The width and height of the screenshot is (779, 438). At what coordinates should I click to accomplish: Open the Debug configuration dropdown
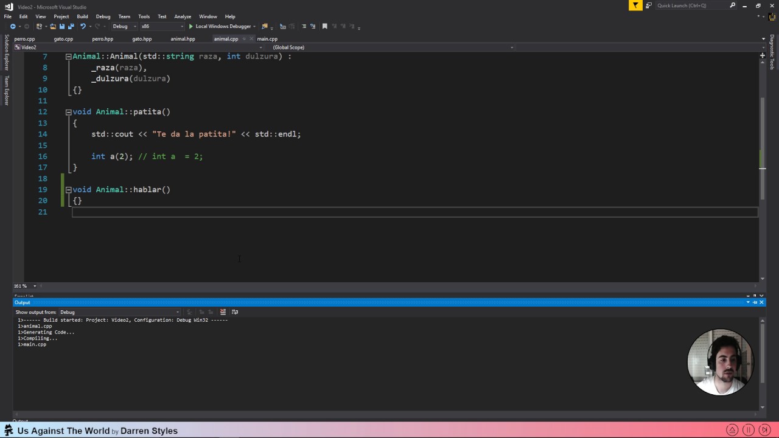pos(124,26)
